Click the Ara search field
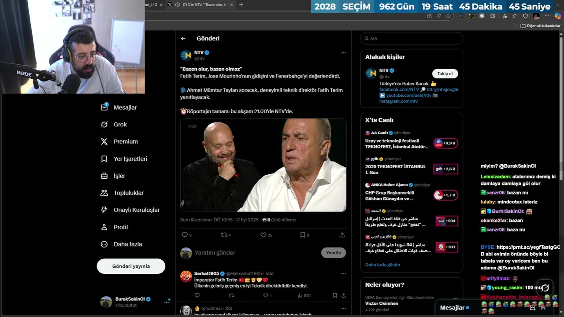Image resolution: width=564 pixels, height=317 pixels. (412, 38)
